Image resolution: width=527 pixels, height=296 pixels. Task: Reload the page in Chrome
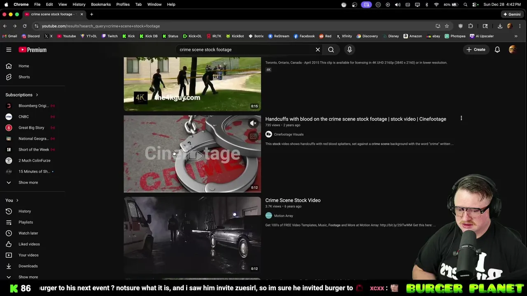click(x=25, y=26)
